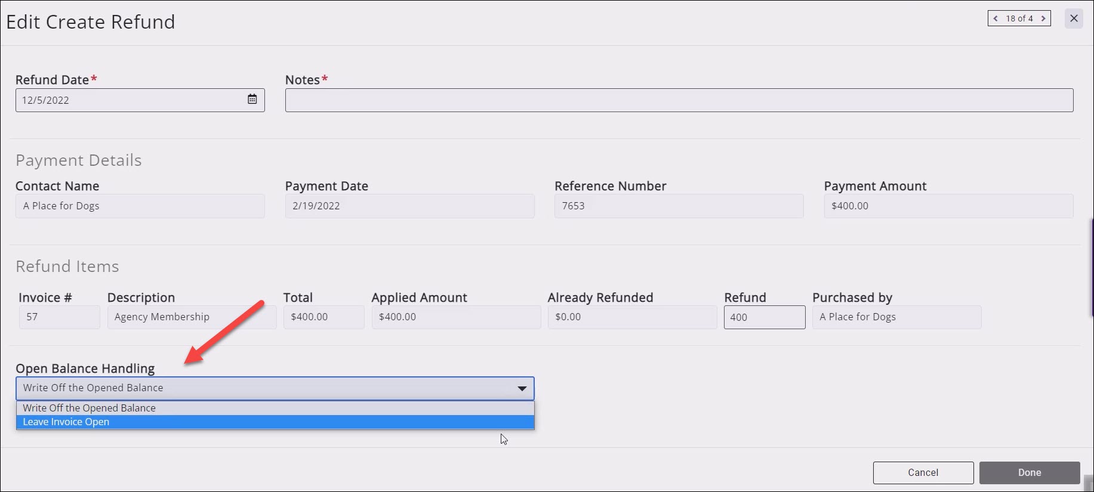Click the Contact Name field
The image size is (1094, 492).
(140, 206)
